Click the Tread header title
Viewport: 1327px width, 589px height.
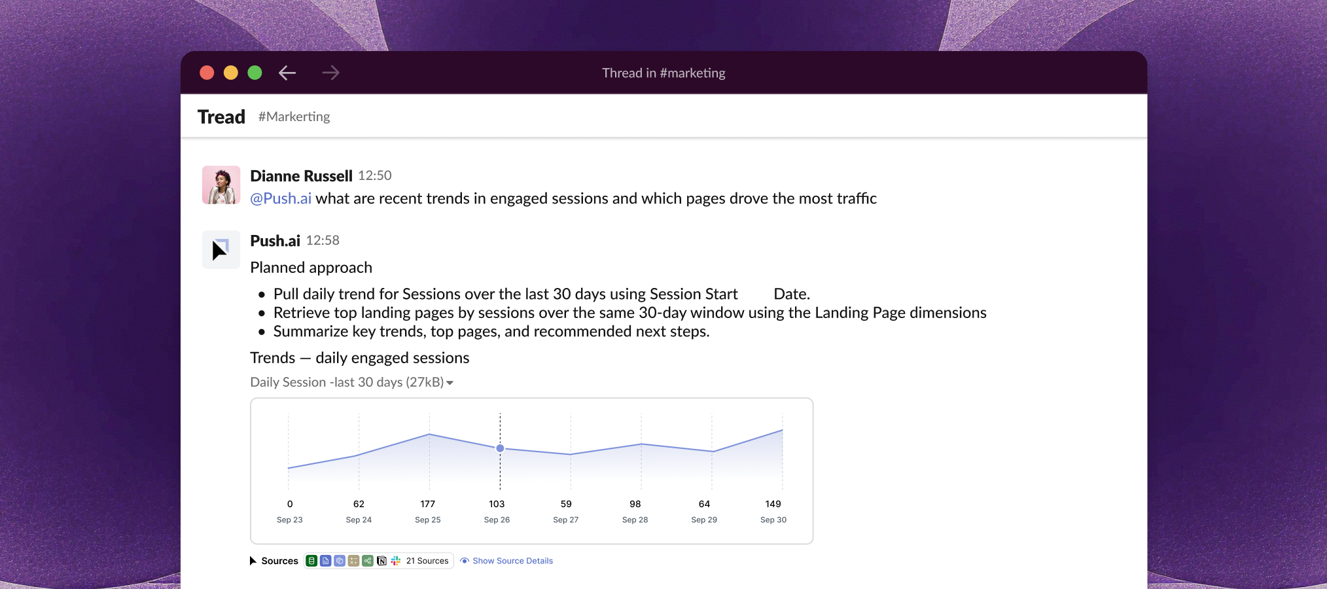coord(221,116)
